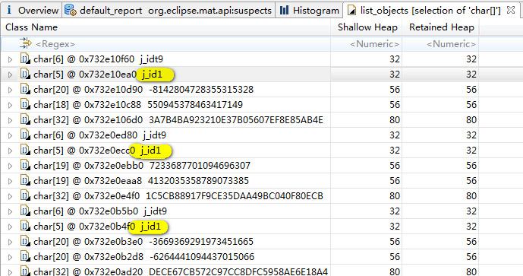
Task: Expand char[5] @ 0x732e0b4f0 row
Action: pyautogui.click(x=11, y=227)
